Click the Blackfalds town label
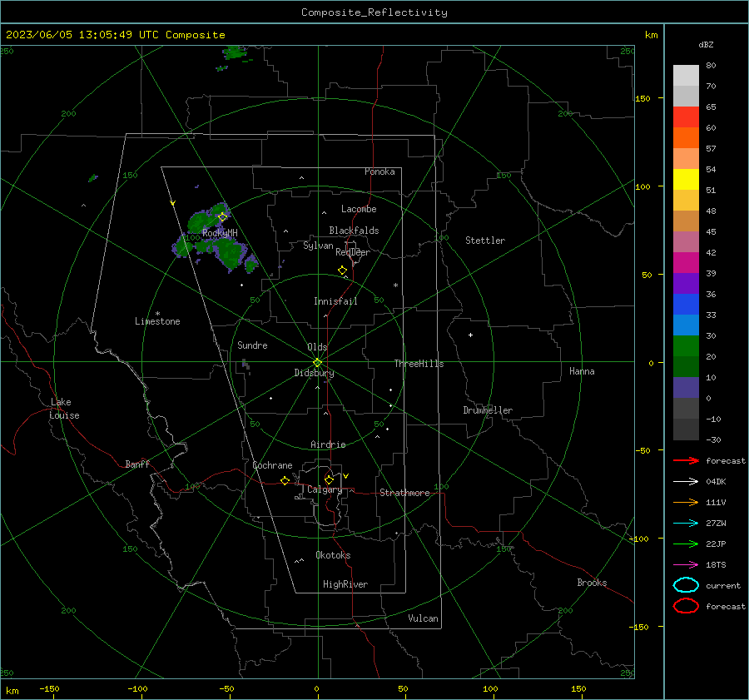The height and width of the screenshot is (700, 749). point(354,231)
